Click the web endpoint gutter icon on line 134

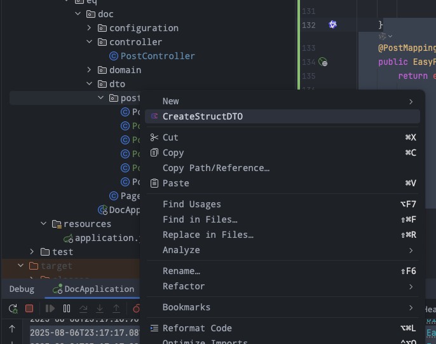click(x=323, y=62)
